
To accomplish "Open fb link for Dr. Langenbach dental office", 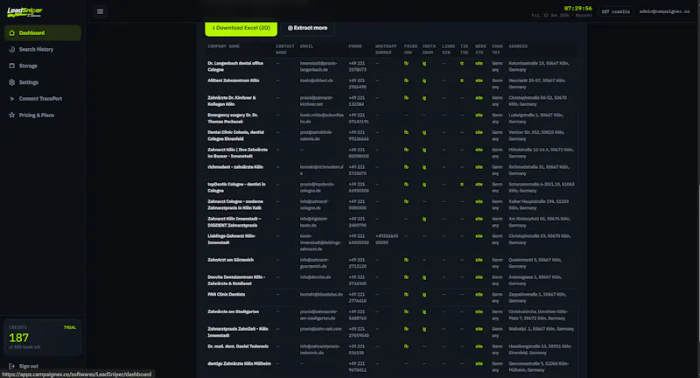I will [406, 63].
